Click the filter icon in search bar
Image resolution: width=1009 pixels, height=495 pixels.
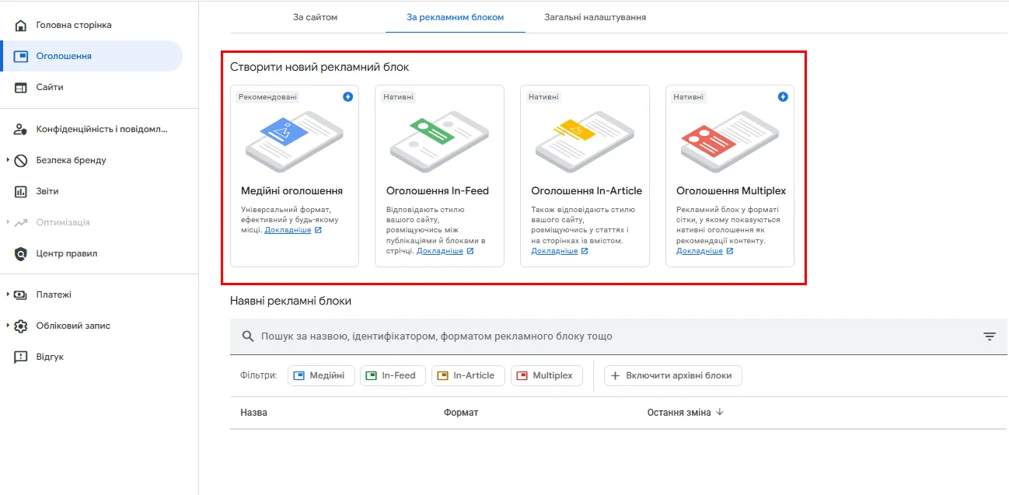(989, 336)
